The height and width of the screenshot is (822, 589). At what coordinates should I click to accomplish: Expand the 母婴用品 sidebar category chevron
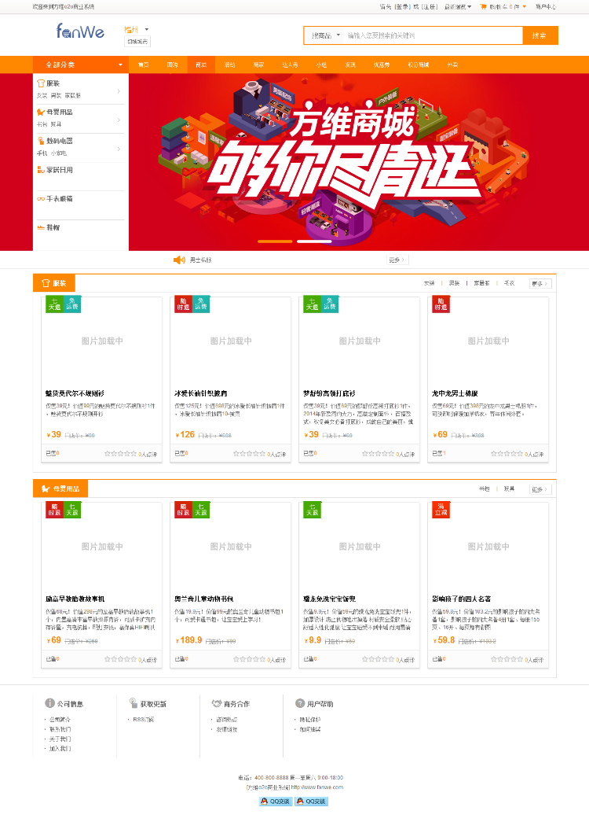pos(119,120)
